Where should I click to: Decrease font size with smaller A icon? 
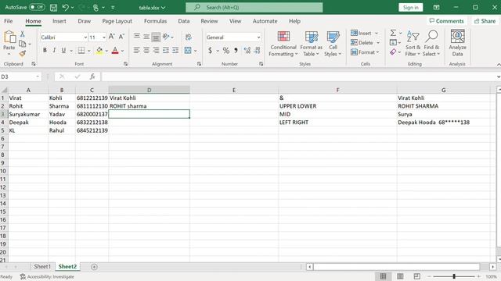pyautogui.click(x=121, y=37)
